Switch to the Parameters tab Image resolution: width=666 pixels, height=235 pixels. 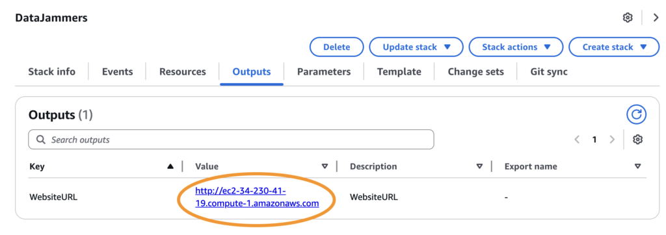pyautogui.click(x=324, y=71)
